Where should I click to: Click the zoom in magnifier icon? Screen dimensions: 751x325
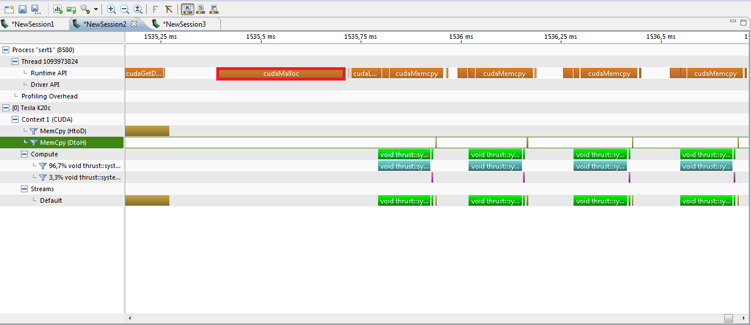pos(111,9)
